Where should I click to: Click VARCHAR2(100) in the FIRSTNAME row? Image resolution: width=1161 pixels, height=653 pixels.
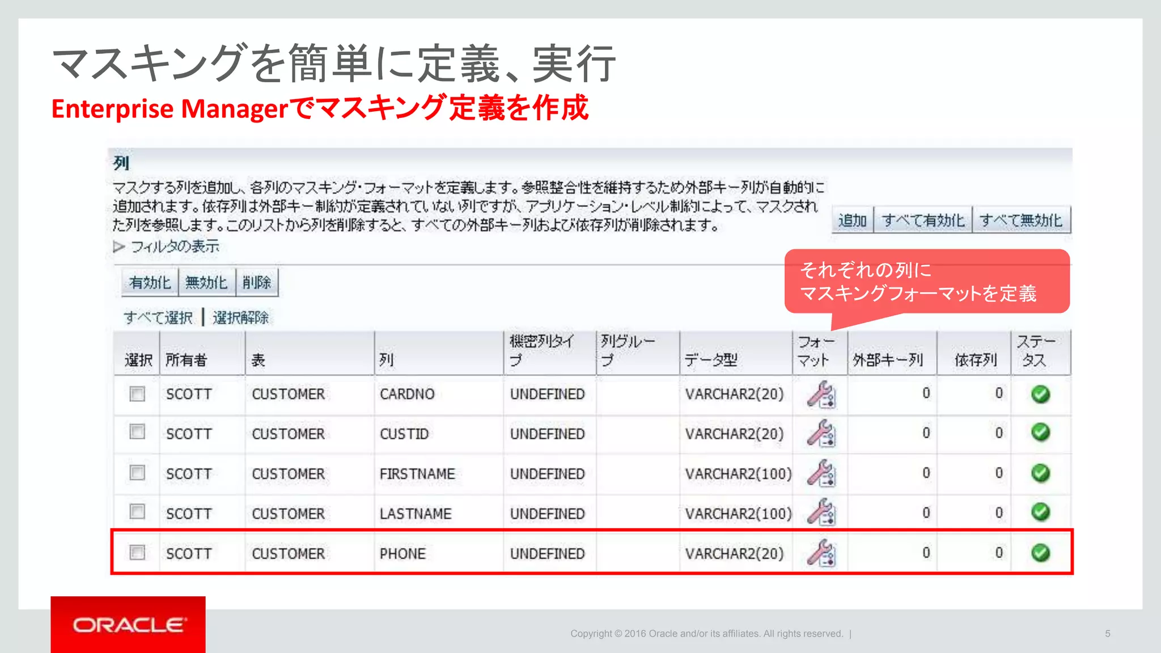tap(738, 474)
